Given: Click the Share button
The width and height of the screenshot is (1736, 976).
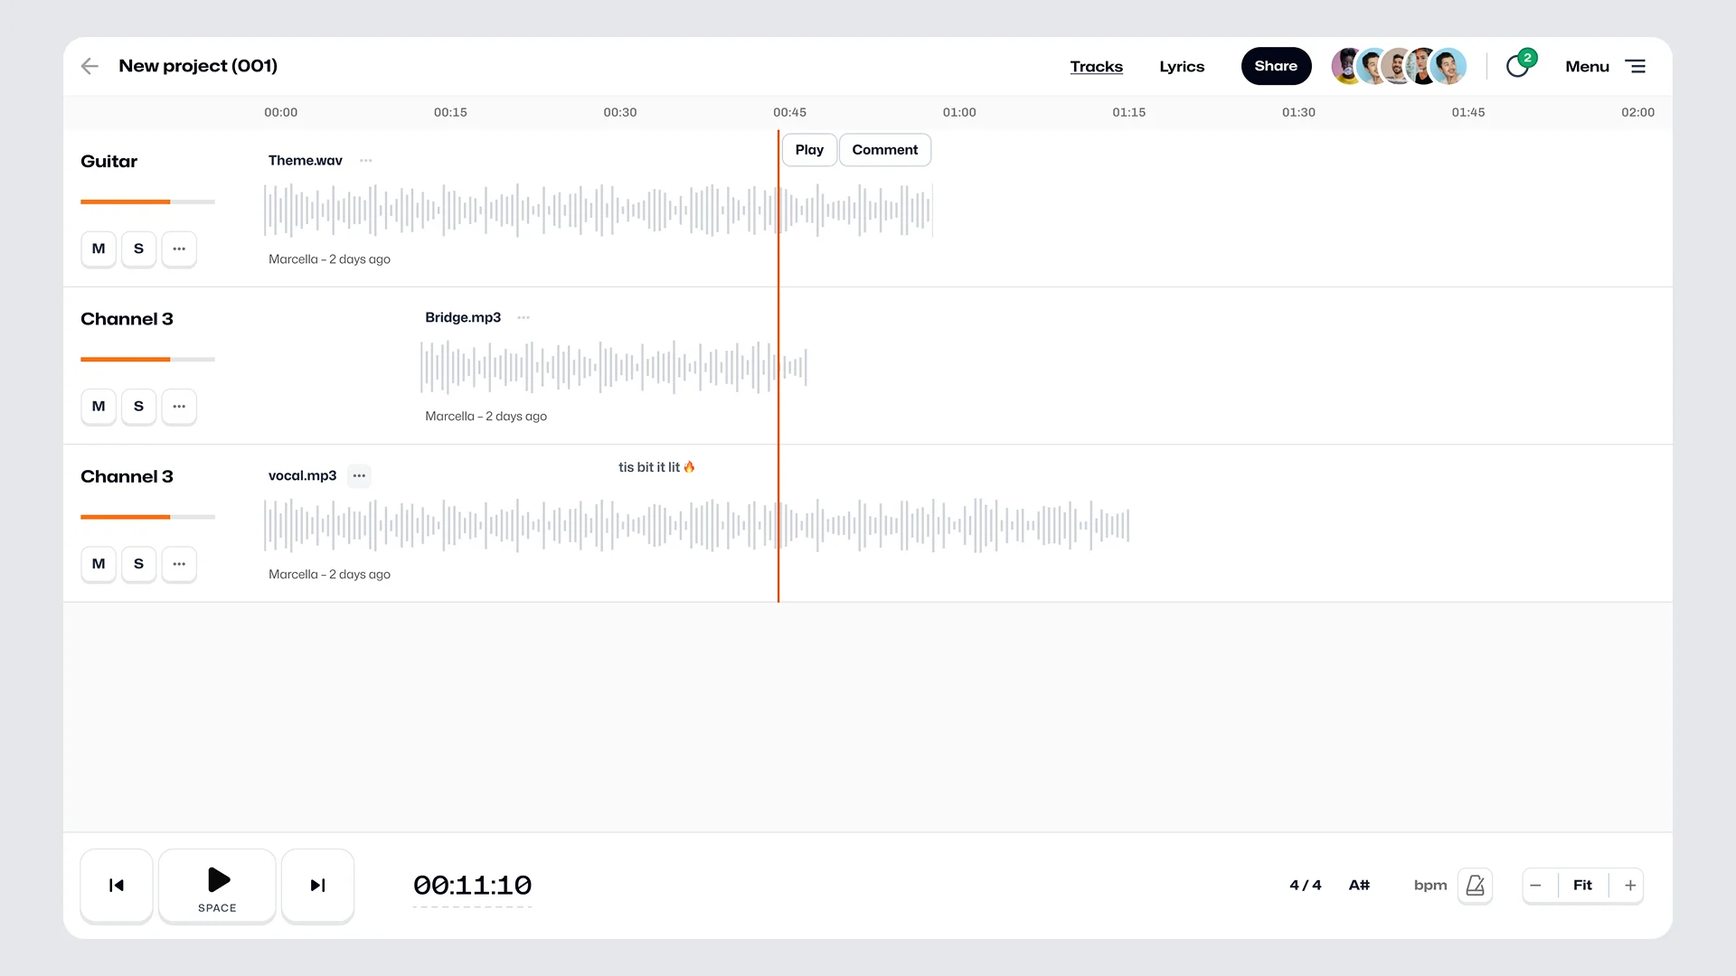Looking at the screenshot, I should tap(1276, 66).
